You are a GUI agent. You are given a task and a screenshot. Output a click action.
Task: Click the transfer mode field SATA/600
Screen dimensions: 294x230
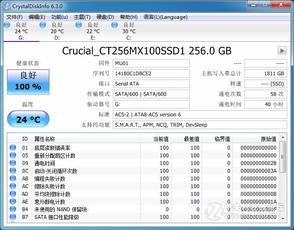click(151, 94)
